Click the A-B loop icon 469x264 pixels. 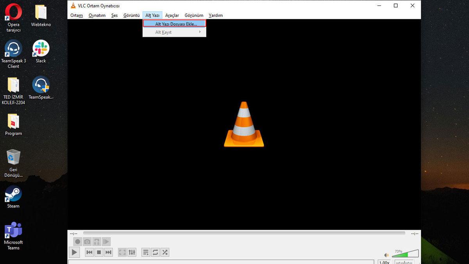click(x=97, y=241)
